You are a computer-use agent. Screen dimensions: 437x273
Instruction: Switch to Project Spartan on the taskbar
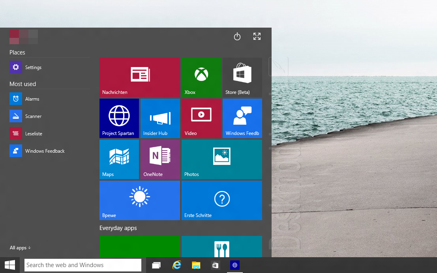tap(235, 265)
